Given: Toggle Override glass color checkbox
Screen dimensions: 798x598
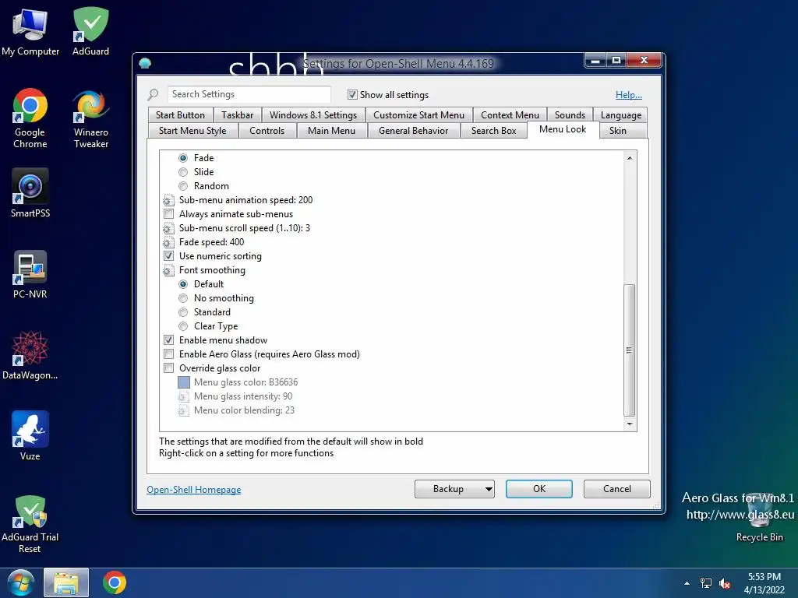Looking at the screenshot, I should (x=168, y=368).
